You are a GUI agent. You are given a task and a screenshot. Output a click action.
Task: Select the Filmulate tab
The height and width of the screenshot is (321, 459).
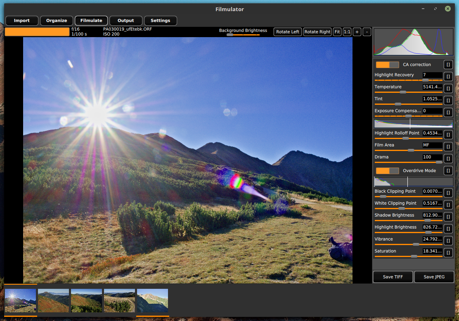coord(91,21)
